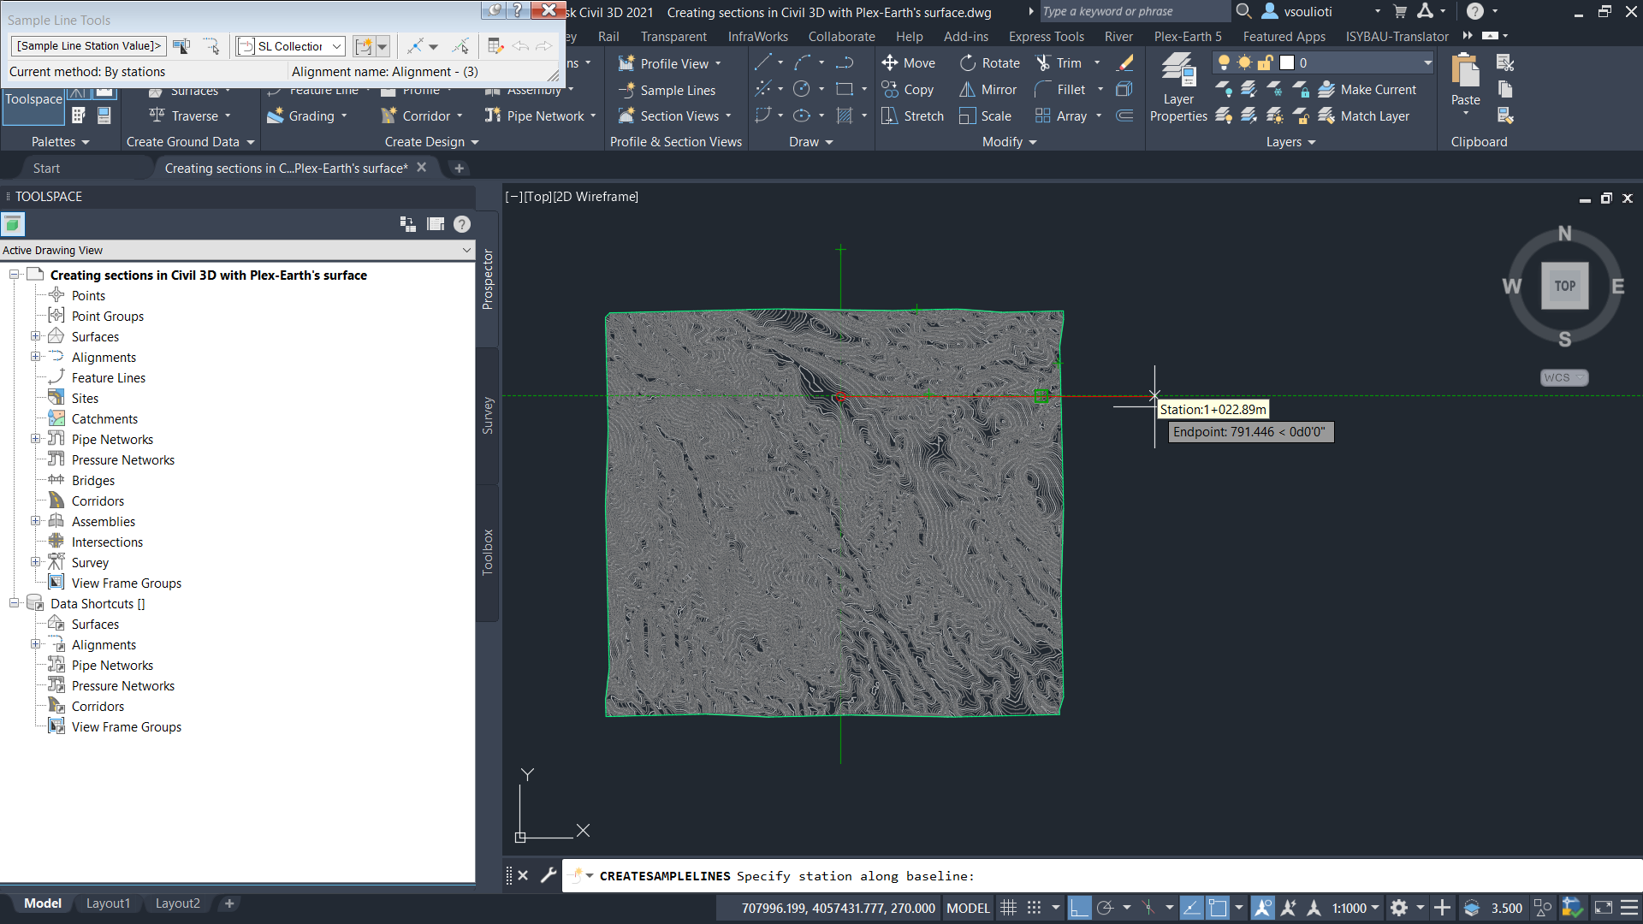Toggle 2D object snap in status bar

(x=1217, y=908)
